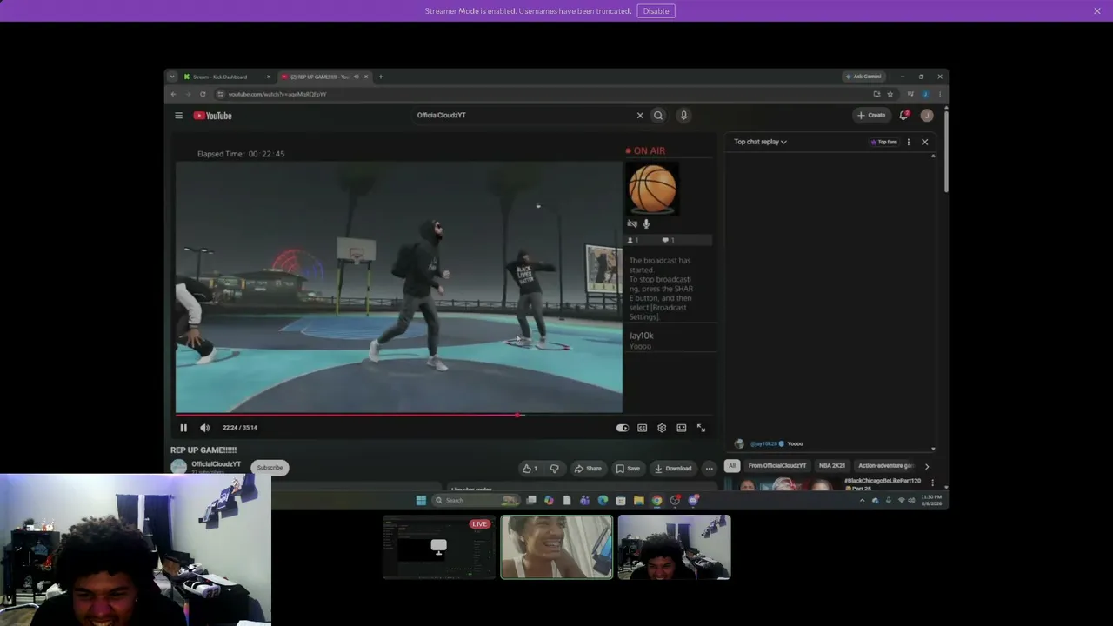1113x626 pixels.
Task: Share the video
Action: pyautogui.click(x=588, y=469)
